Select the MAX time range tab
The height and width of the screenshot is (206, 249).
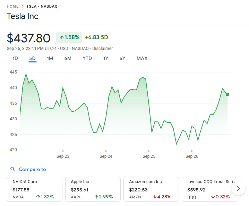[142, 59]
